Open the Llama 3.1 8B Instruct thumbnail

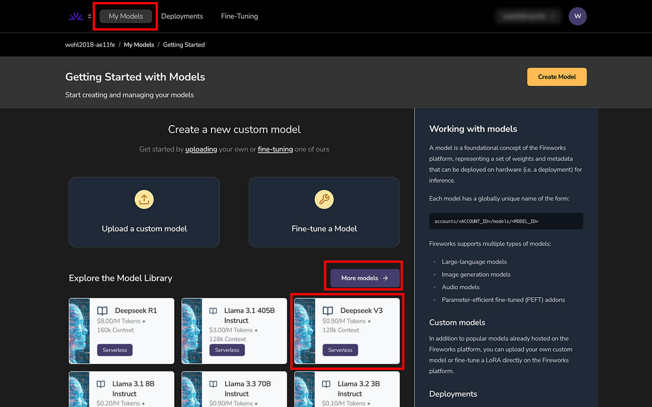coord(79,389)
